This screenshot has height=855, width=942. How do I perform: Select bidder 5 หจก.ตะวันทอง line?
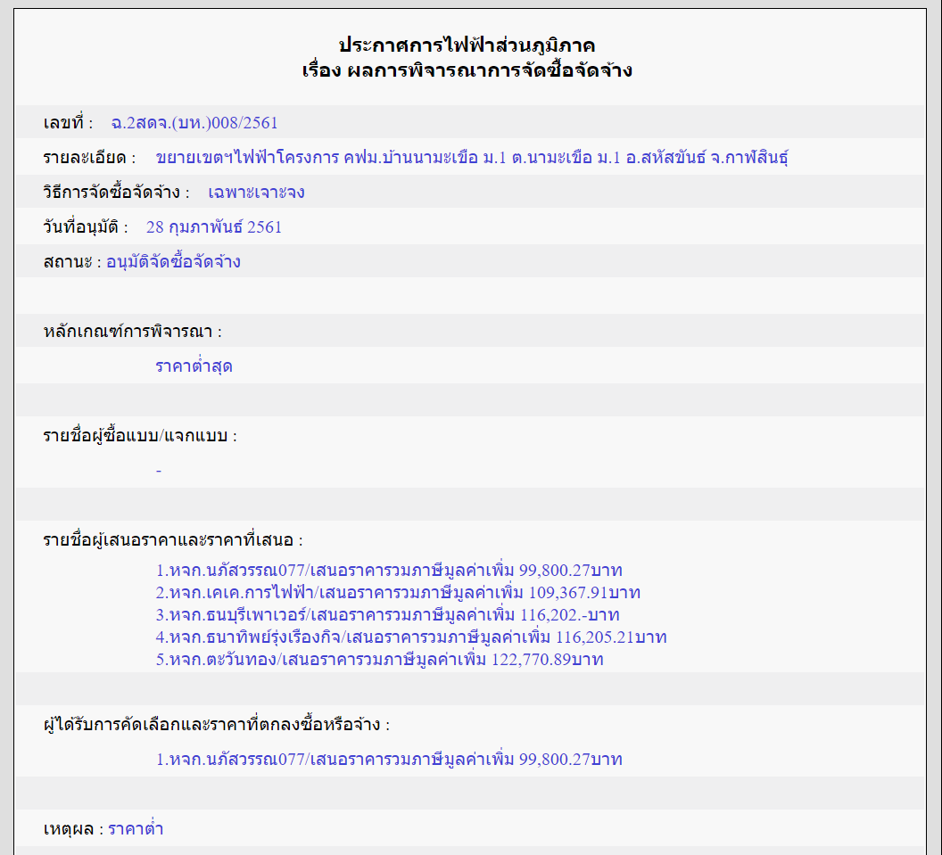pos(380,659)
